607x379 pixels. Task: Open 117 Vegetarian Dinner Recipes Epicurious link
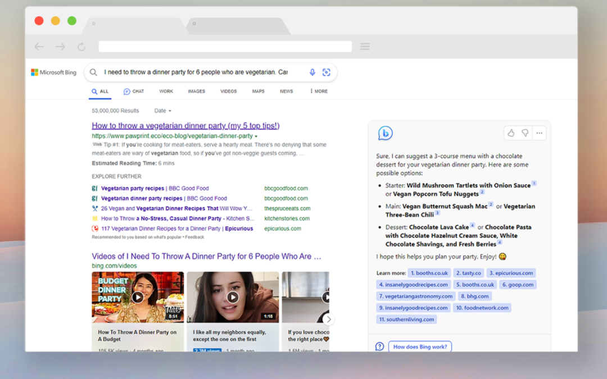[x=177, y=229]
